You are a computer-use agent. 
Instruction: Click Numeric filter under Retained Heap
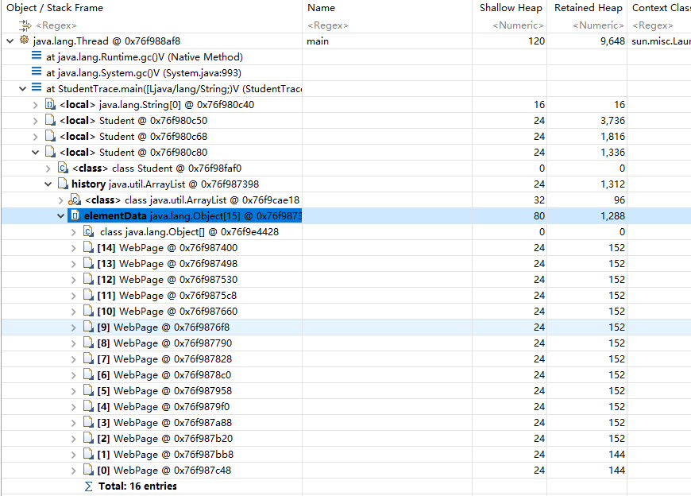point(598,25)
